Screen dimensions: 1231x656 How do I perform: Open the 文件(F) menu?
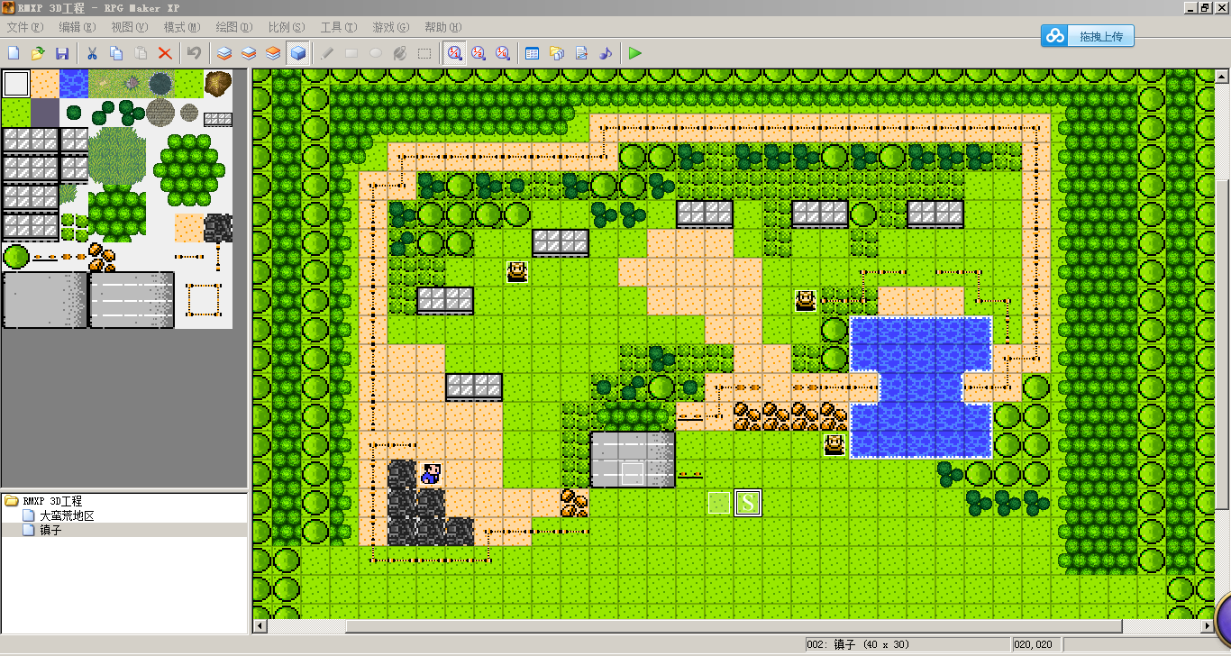[x=25, y=28]
